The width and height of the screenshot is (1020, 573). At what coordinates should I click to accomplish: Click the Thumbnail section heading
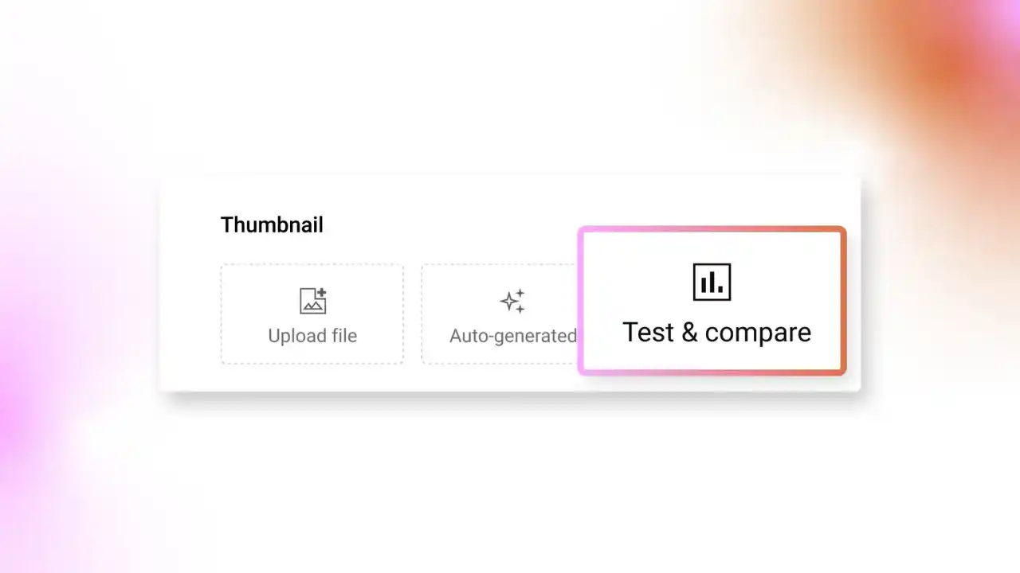[x=272, y=224]
